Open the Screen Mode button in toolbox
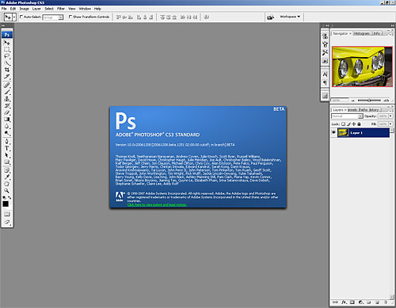Screen dimensions: 396x308 [6, 222]
